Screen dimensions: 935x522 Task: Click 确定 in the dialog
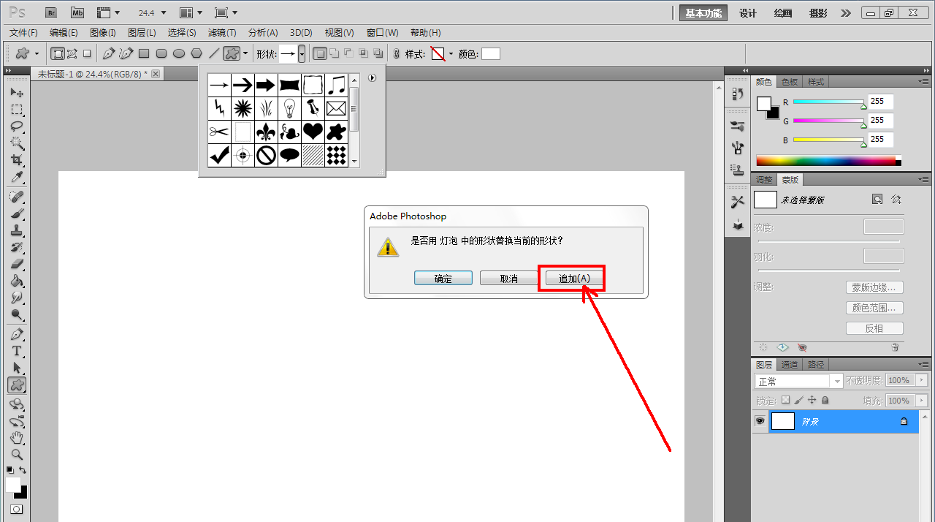443,278
